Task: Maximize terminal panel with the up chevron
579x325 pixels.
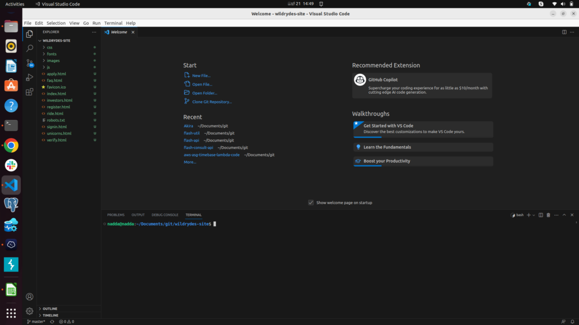Action: pos(563,215)
